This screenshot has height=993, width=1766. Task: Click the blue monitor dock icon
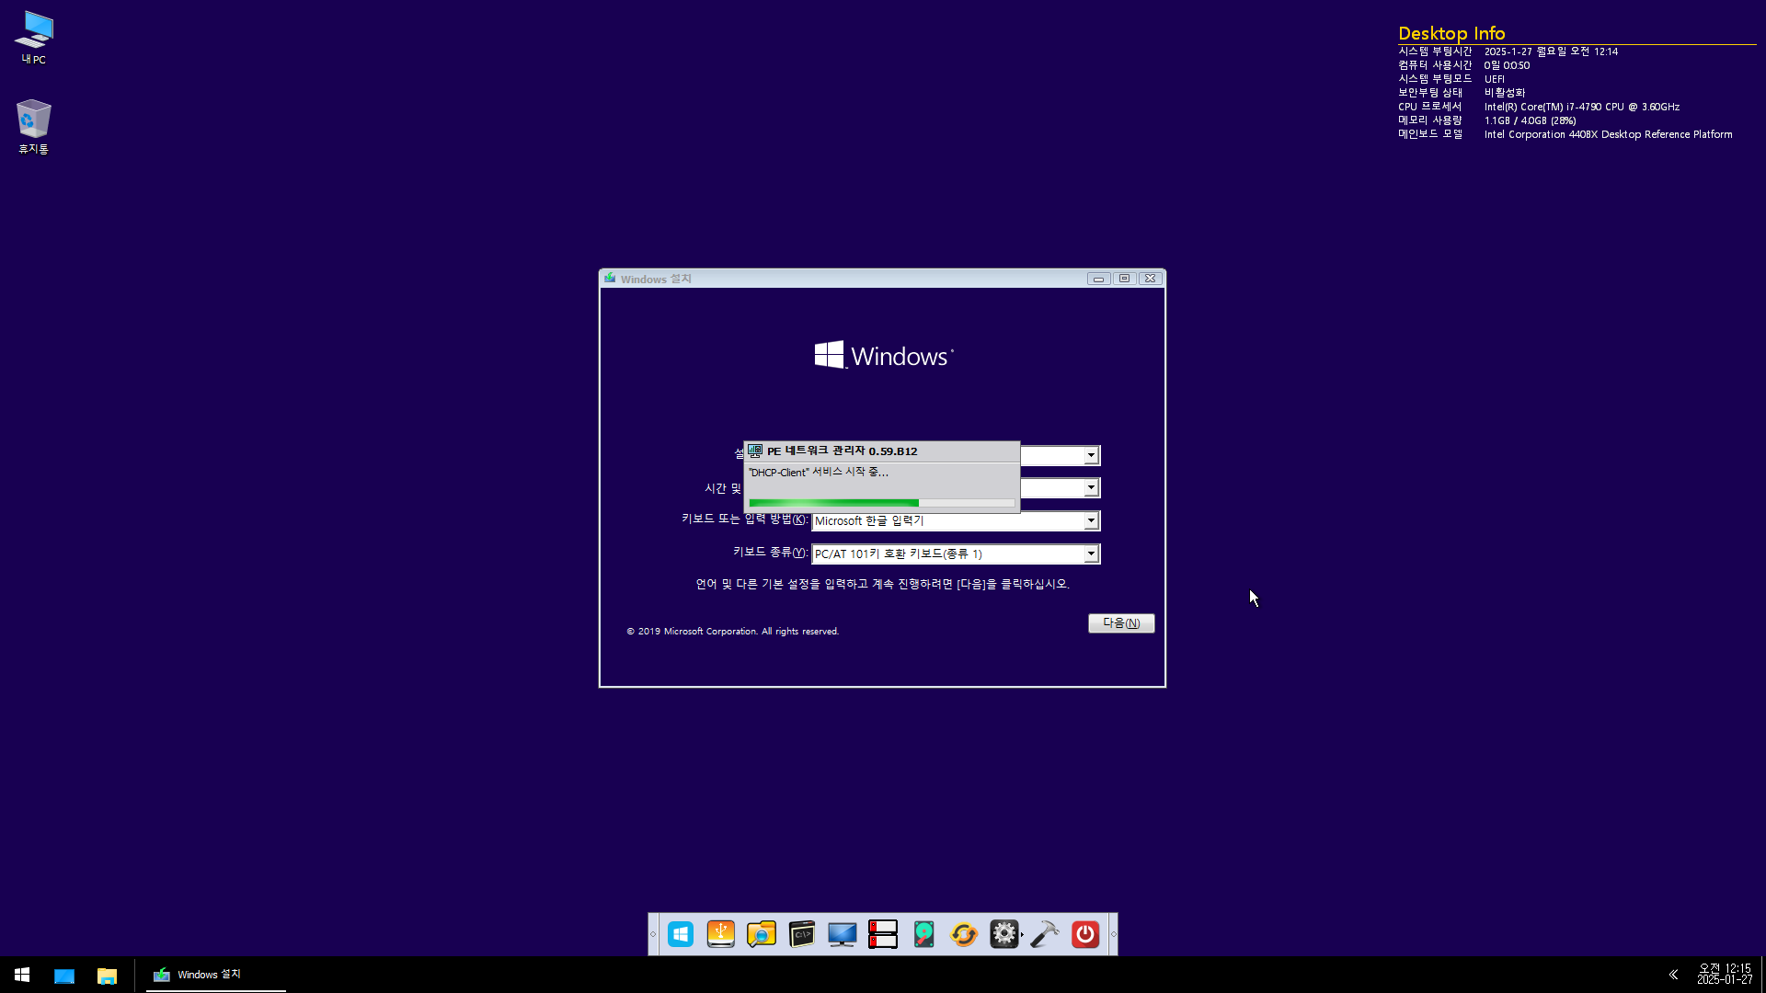(843, 934)
